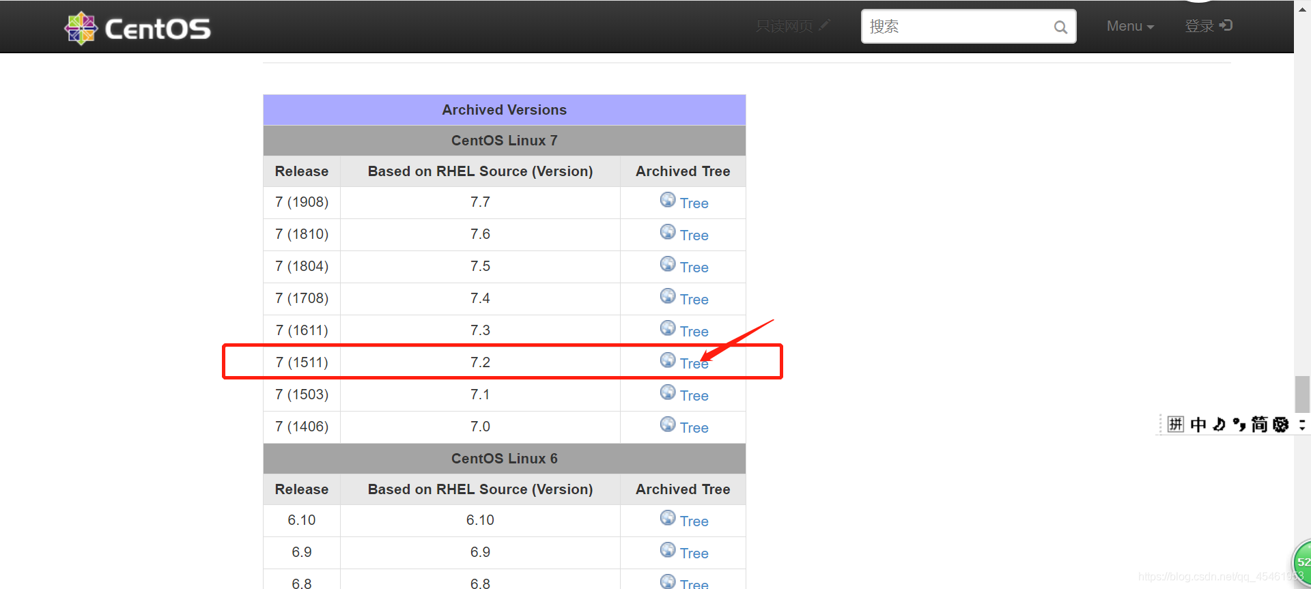Click the page vertical scrollbar thumb

[1302, 394]
